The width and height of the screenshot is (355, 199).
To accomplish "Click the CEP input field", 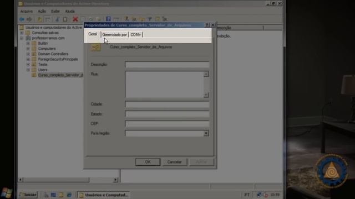I will point(167,124).
